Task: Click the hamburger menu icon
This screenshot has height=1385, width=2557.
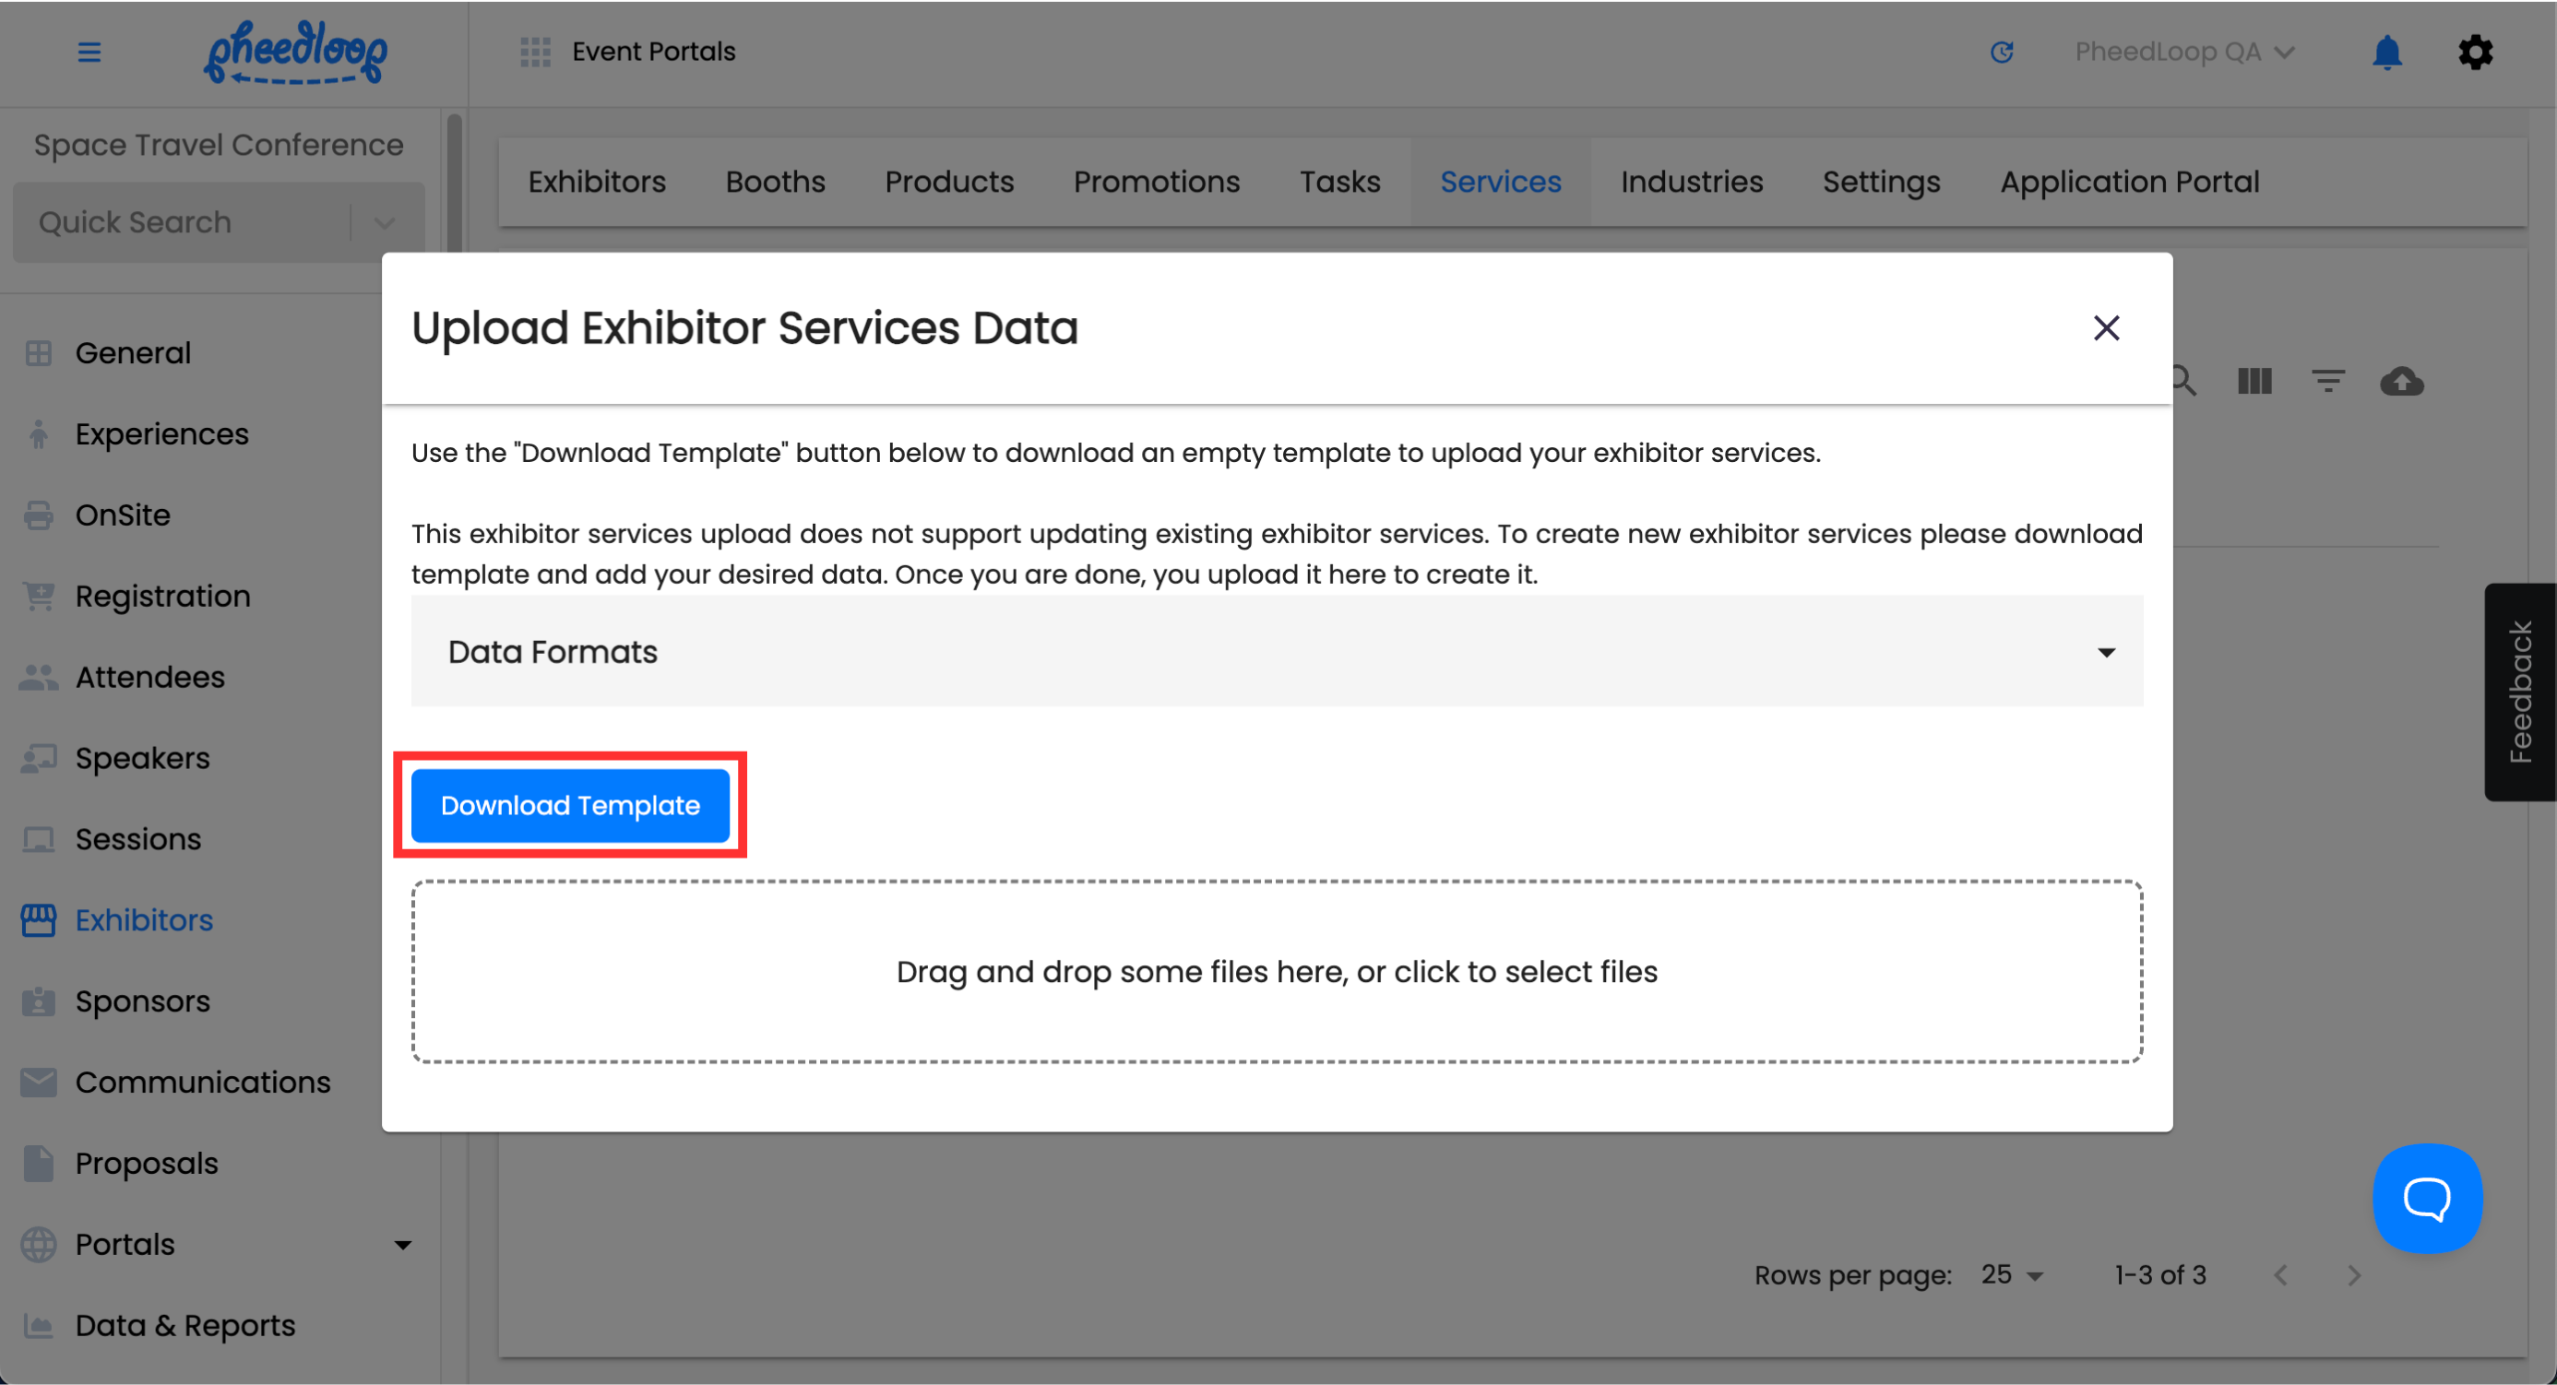Action: pyautogui.click(x=89, y=52)
